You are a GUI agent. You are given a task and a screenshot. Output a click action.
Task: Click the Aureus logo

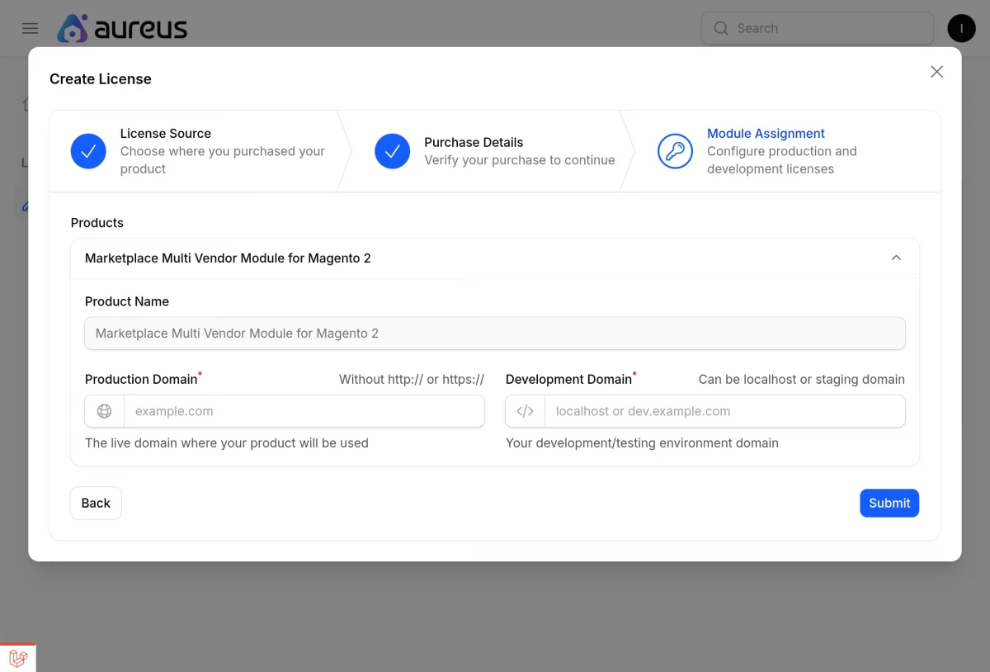click(122, 28)
